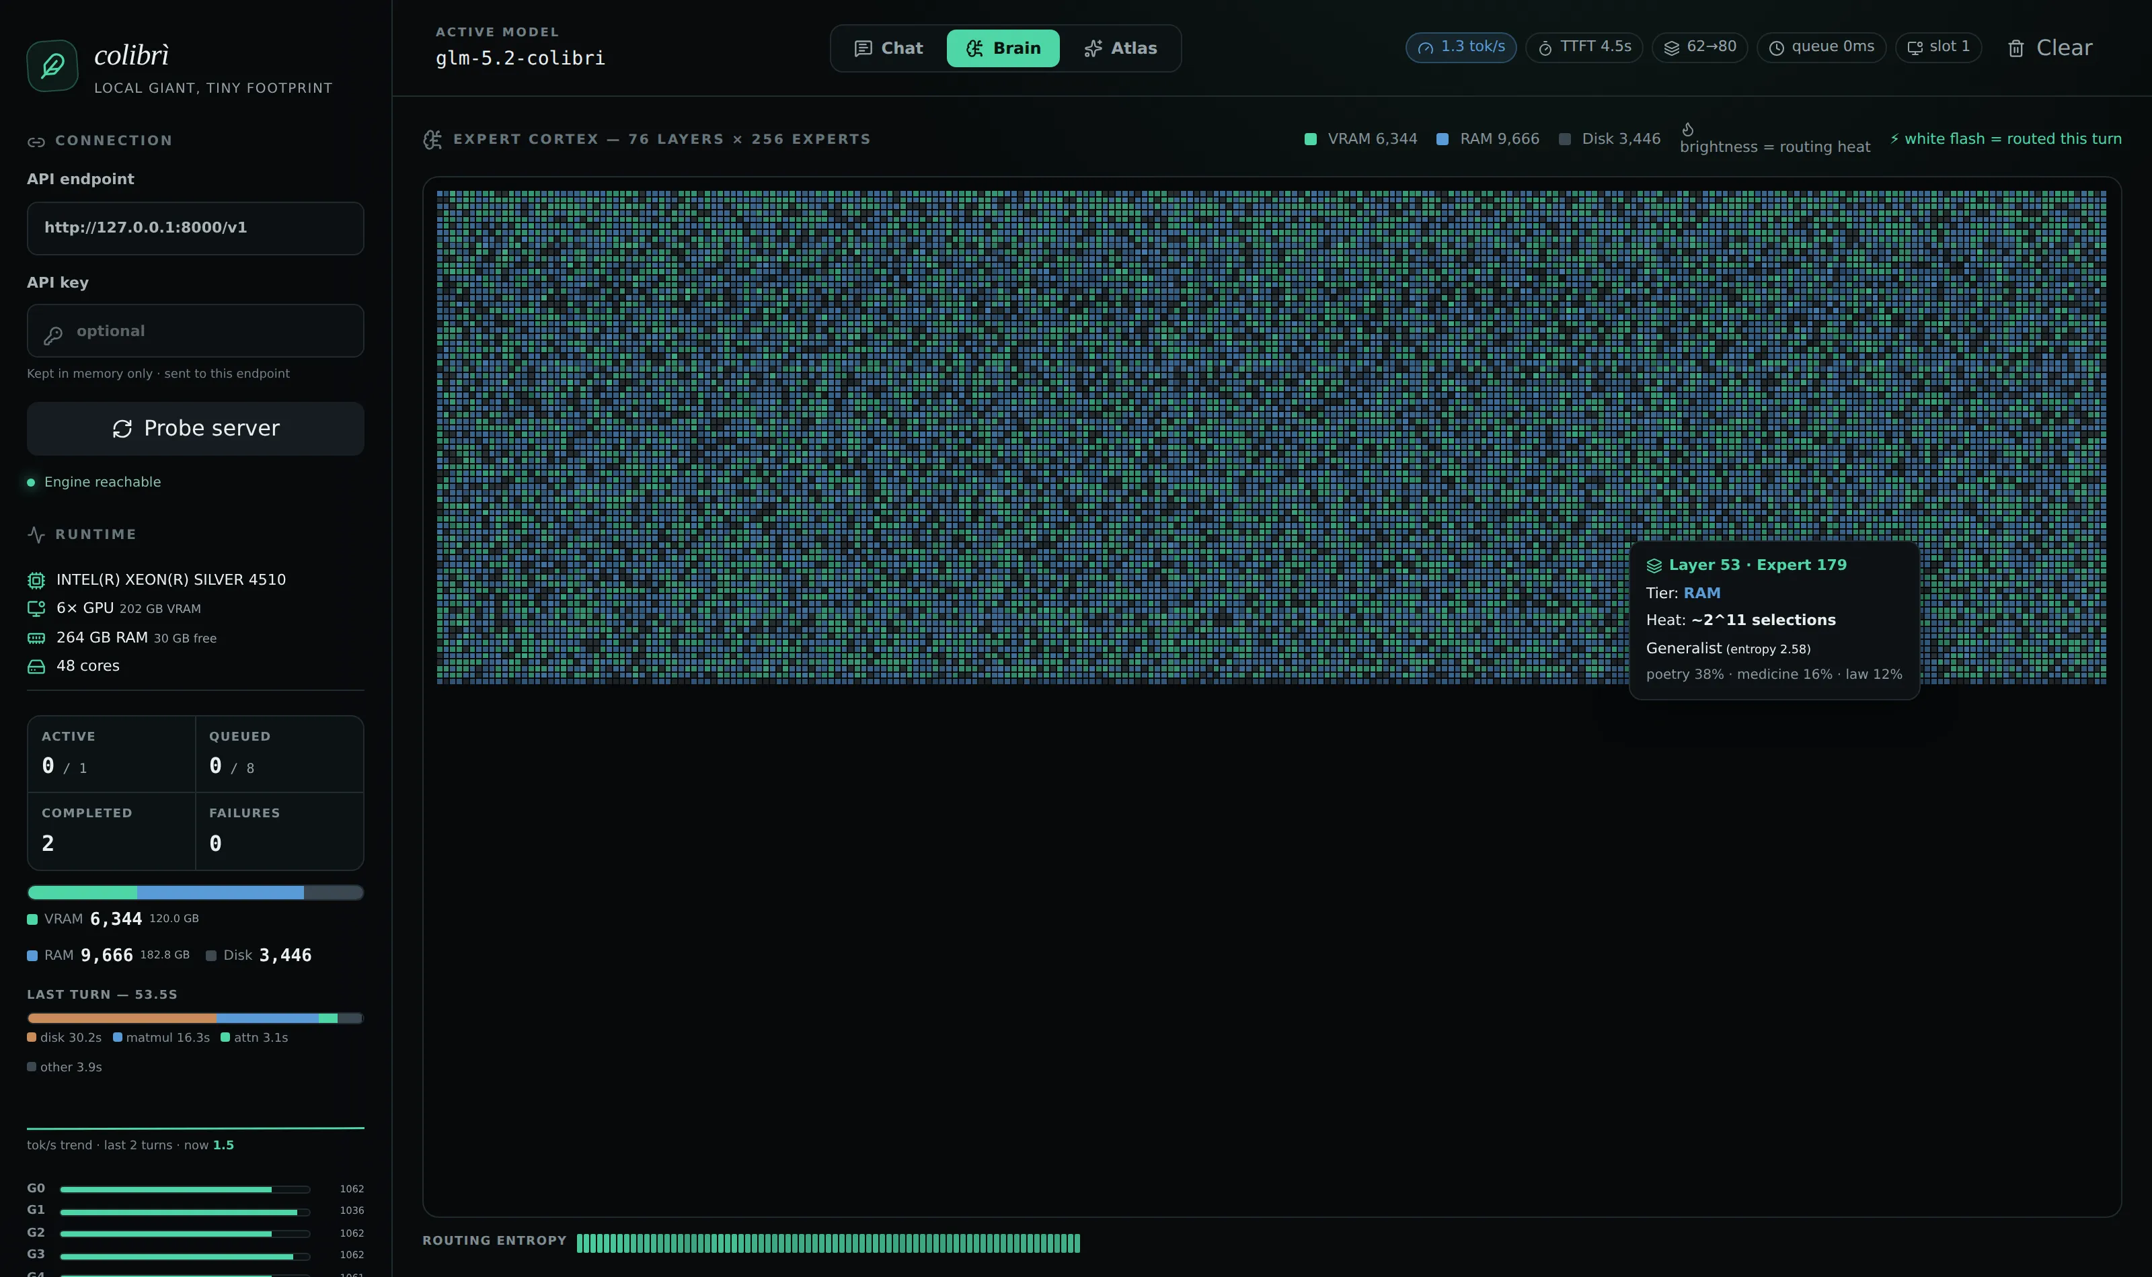Screen dimensions: 2152x1277
Task: Click the 'glm-5.2-colibri' active model name
Action: click(520, 58)
